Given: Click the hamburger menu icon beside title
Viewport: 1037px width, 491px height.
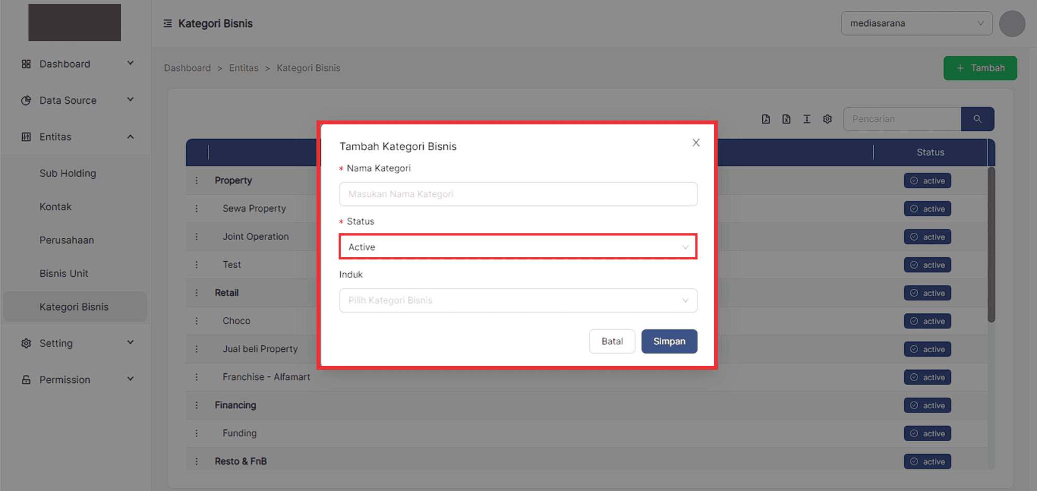Looking at the screenshot, I should coord(167,23).
